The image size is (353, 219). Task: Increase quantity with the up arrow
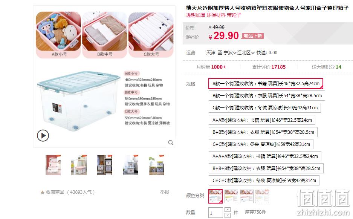[228, 210]
